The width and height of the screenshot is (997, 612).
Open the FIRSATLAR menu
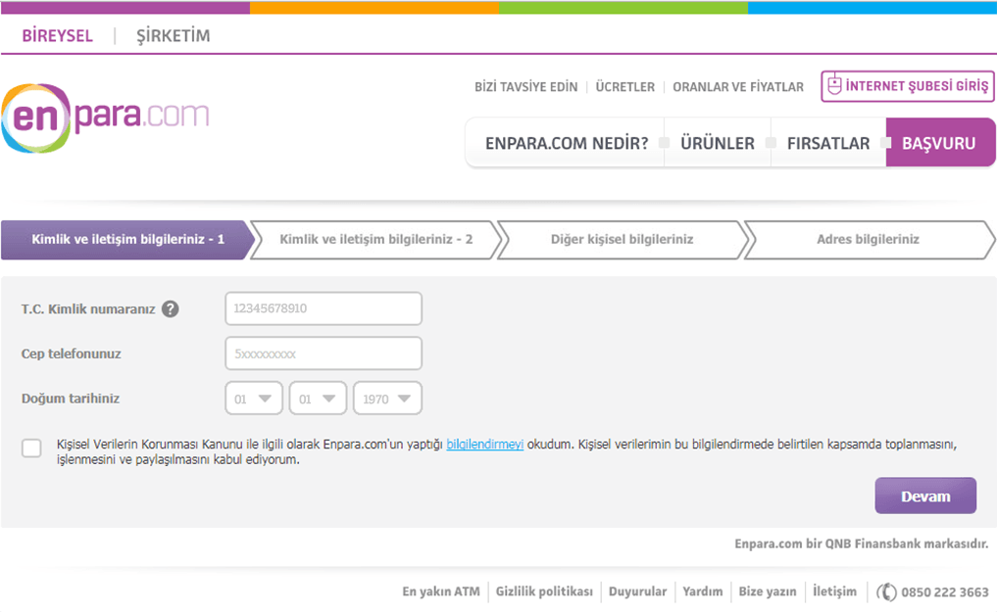tap(827, 144)
